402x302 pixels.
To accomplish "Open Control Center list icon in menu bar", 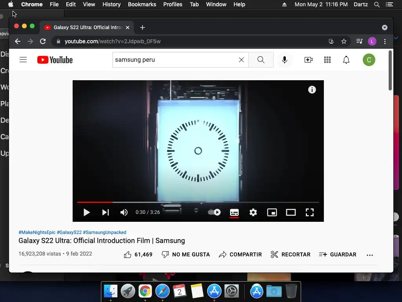I will point(389,4).
